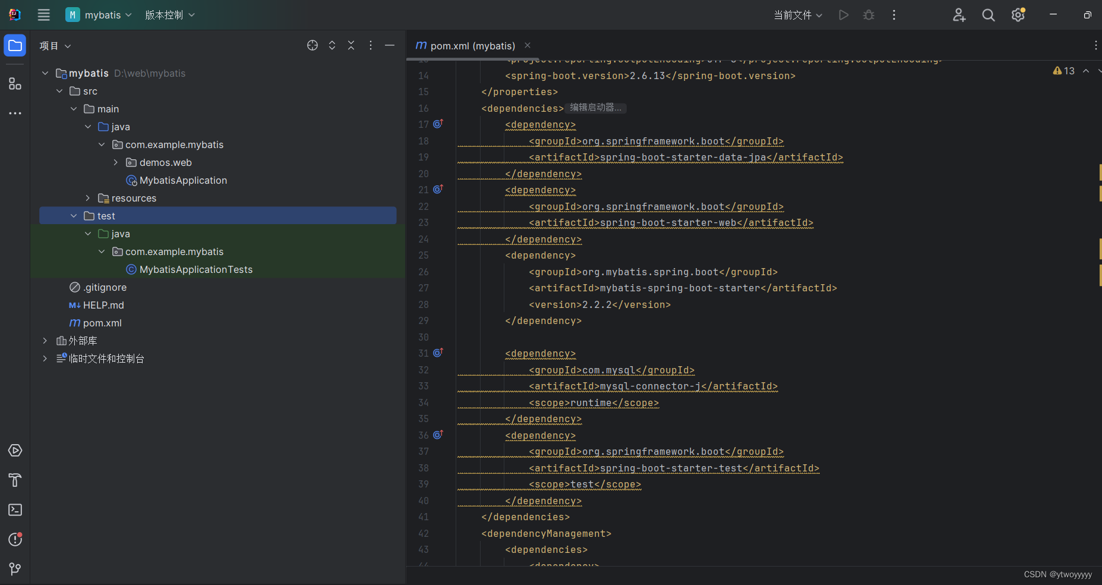Click line number 28 in gutter
Viewport: 1102px width, 585px height.
click(x=423, y=304)
